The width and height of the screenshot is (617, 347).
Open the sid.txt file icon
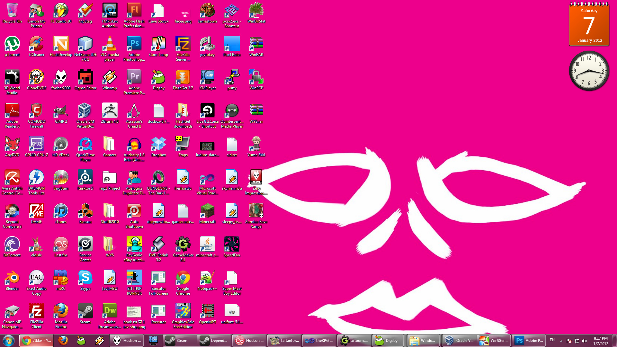pyautogui.click(x=232, y=147)
